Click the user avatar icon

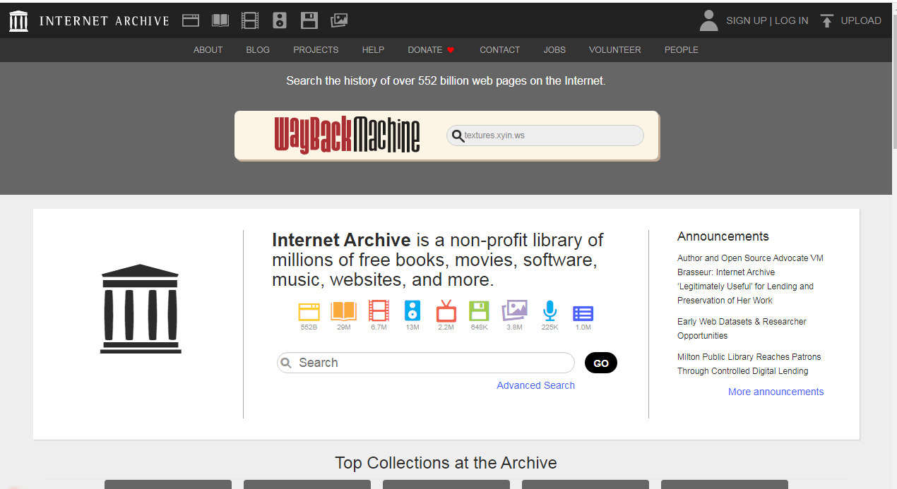708,20
